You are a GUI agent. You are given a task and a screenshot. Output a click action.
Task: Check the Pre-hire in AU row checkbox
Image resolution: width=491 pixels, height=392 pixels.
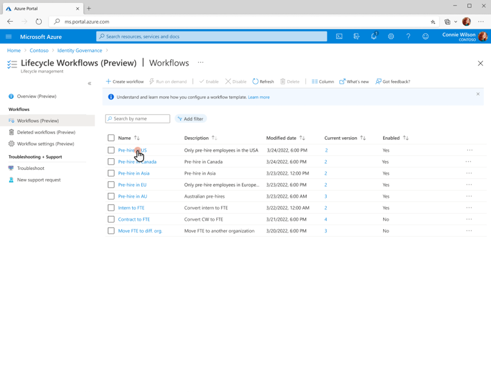111,197
